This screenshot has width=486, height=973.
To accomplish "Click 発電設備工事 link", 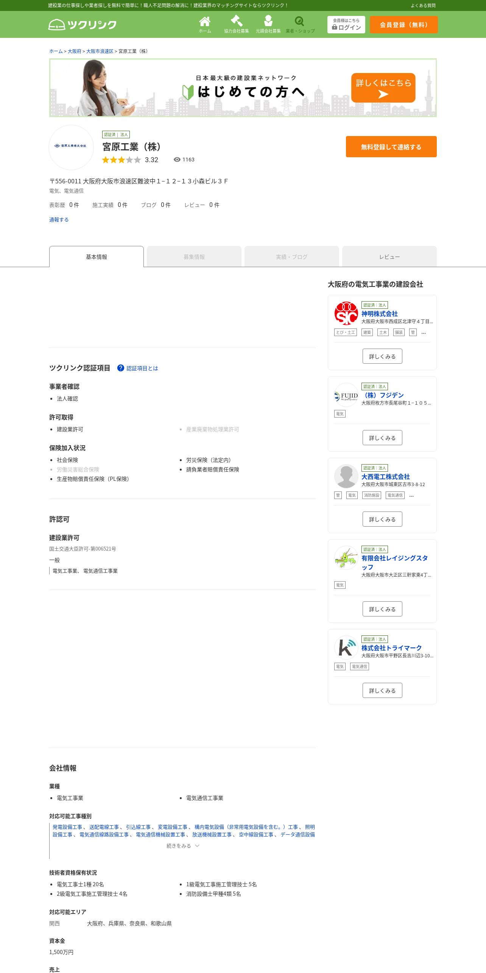I will tap(67, 827).
